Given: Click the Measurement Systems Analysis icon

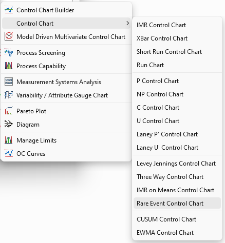Looking at the screenshot, I should point(9,82).
